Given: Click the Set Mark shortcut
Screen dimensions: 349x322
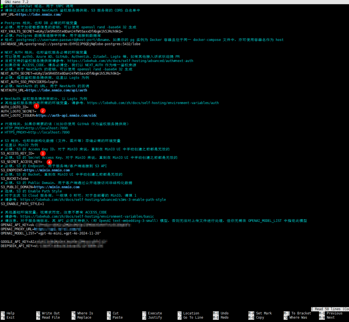Looking at the screenshot, I should [x=264, y=313].
